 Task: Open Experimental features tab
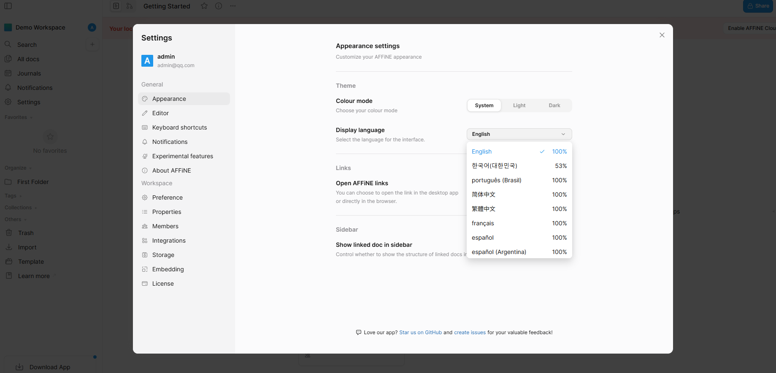(x=184, y=156)
